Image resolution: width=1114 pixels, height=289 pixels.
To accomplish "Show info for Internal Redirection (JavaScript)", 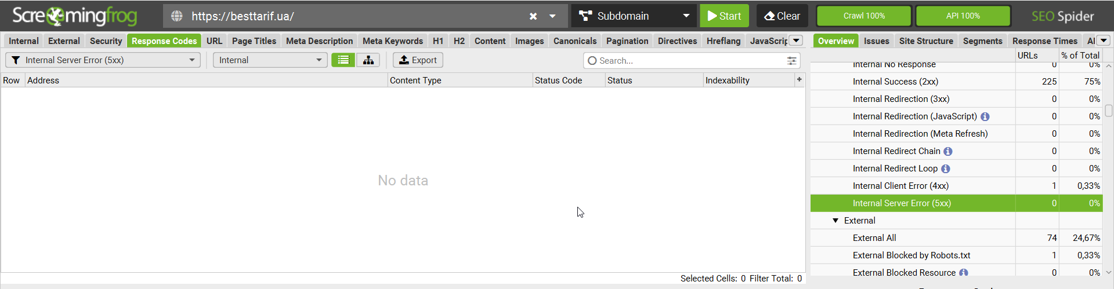I will click(985, 116).
